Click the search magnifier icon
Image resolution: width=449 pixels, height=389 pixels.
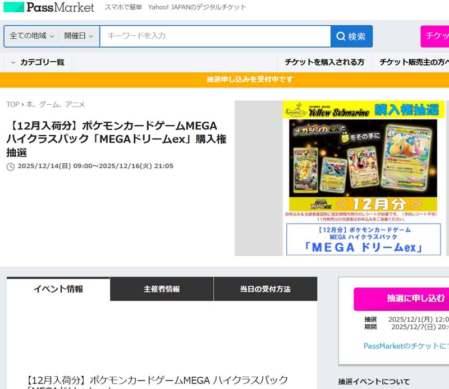[x=341, y=36]
